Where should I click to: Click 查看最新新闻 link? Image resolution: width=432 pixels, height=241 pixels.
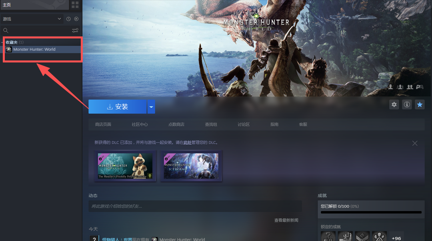click(x=286, y=221)
